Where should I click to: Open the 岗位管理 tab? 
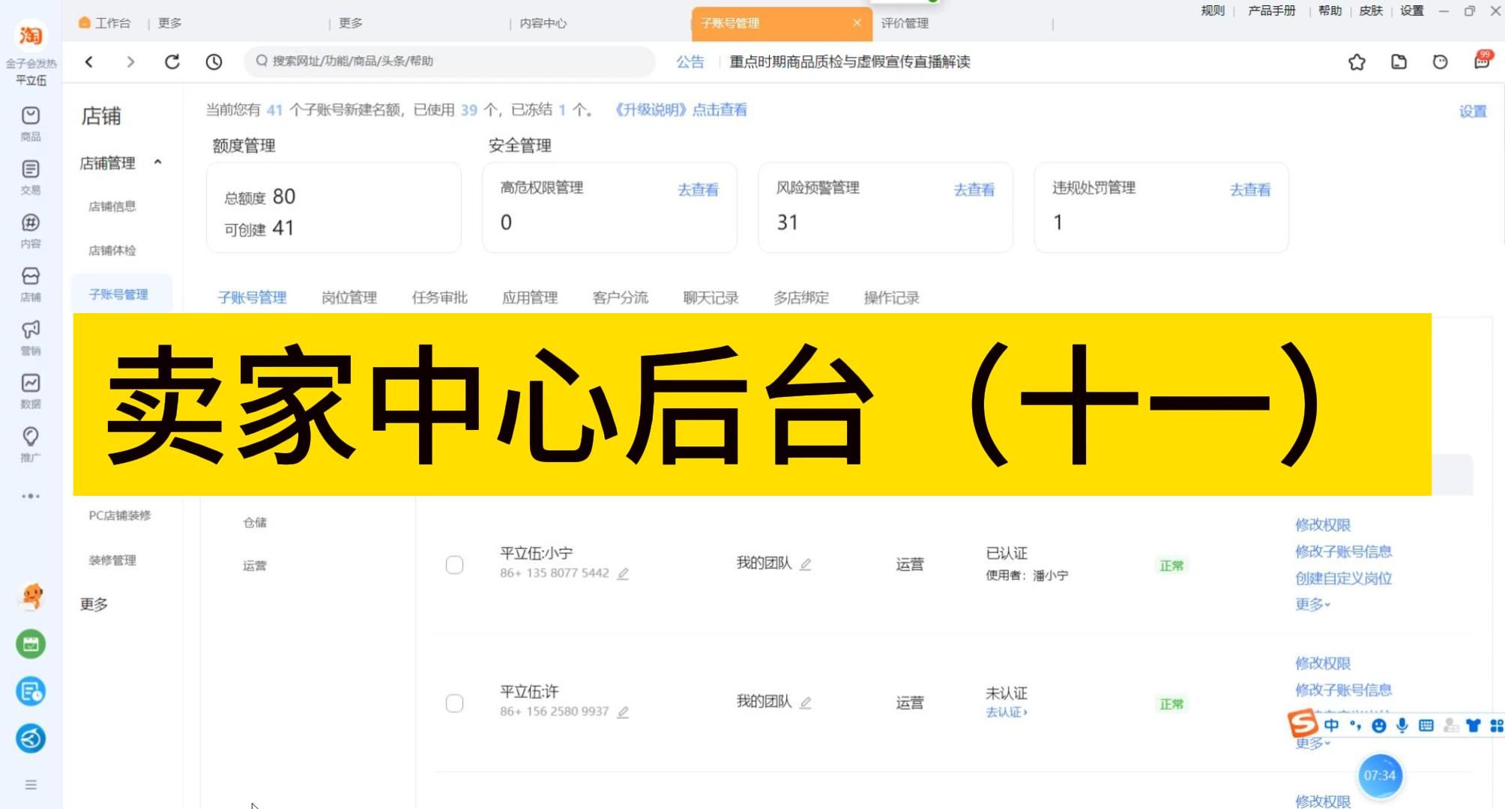349,298
